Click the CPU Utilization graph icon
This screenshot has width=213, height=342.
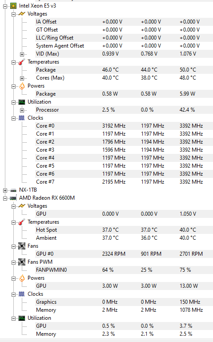tap(22, 102)
